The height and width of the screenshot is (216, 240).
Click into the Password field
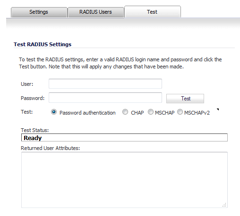click(x=105, y=98)
